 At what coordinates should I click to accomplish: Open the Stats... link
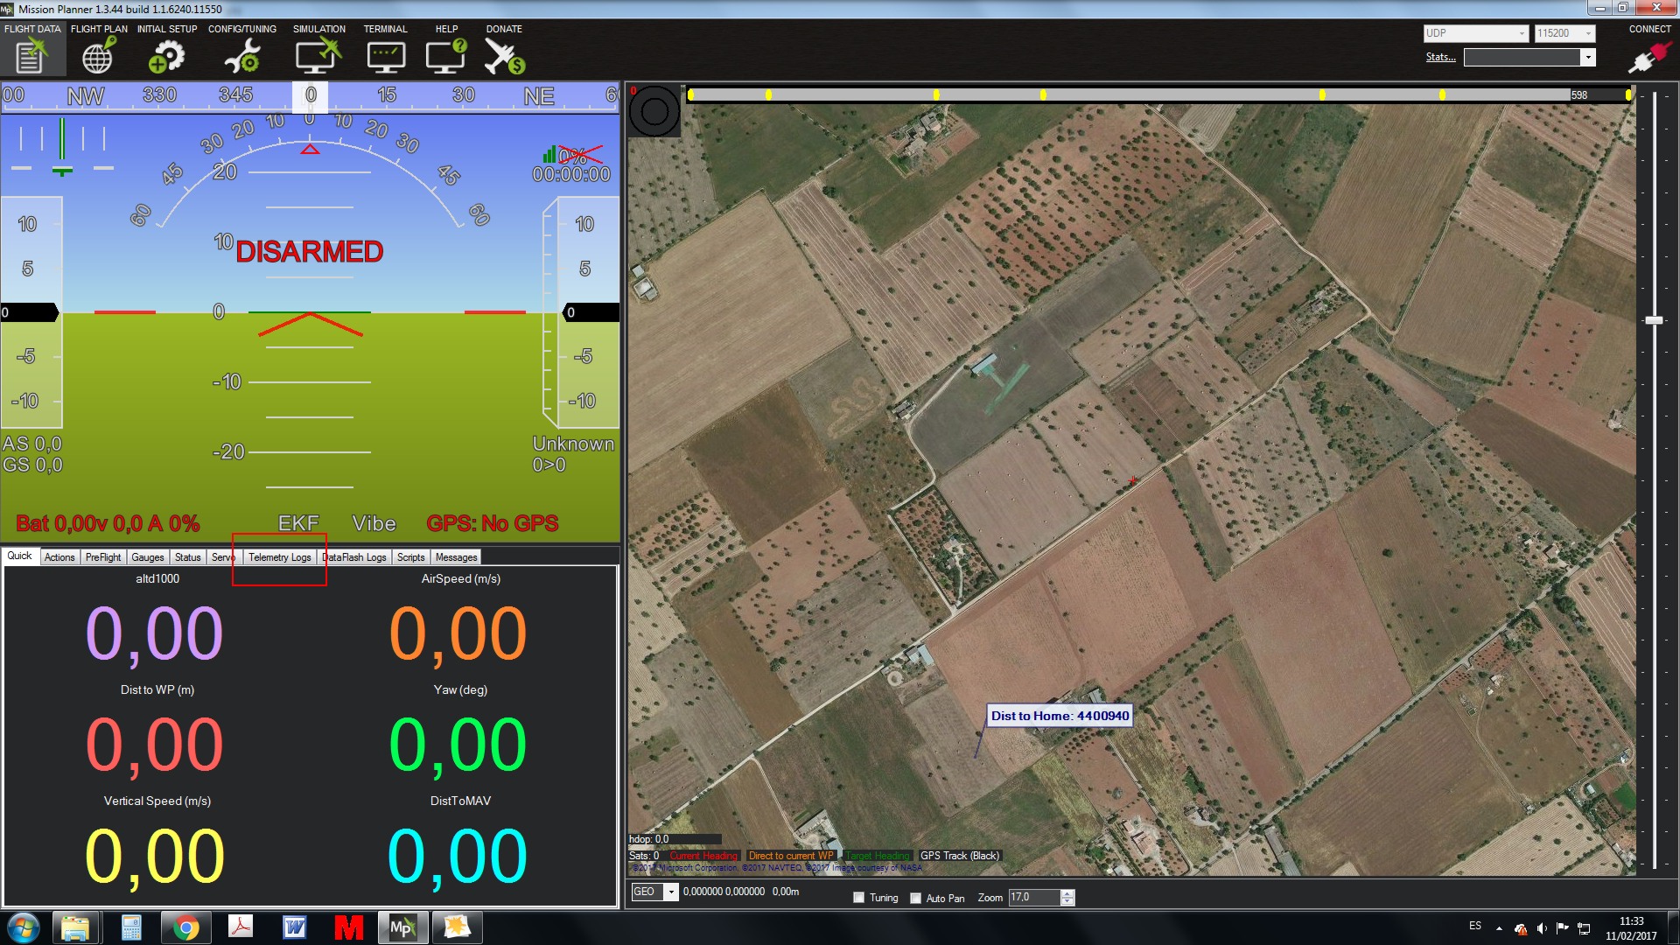(x=1440, y=57)
